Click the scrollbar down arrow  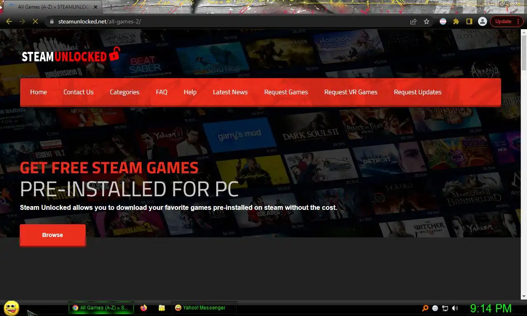click(x=524, y=296)
